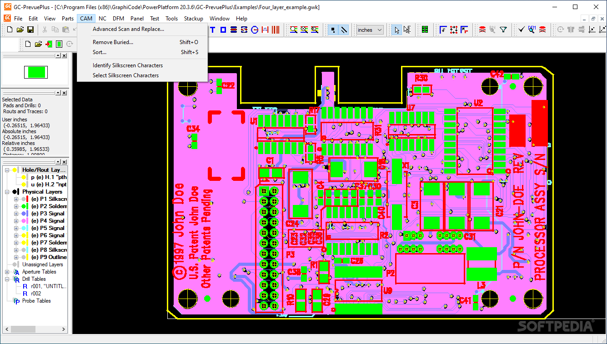Click the green board icon in second toolbar

click(x=59, y=44)
